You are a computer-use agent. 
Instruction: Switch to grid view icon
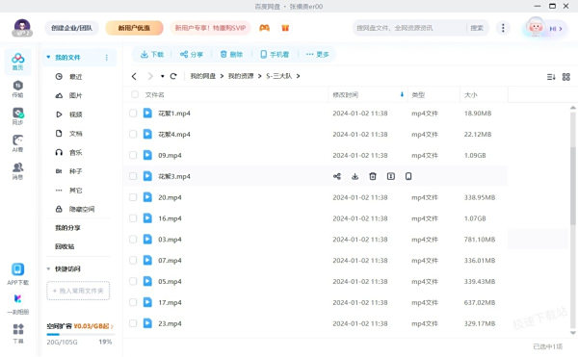click(x=566, y=77)
